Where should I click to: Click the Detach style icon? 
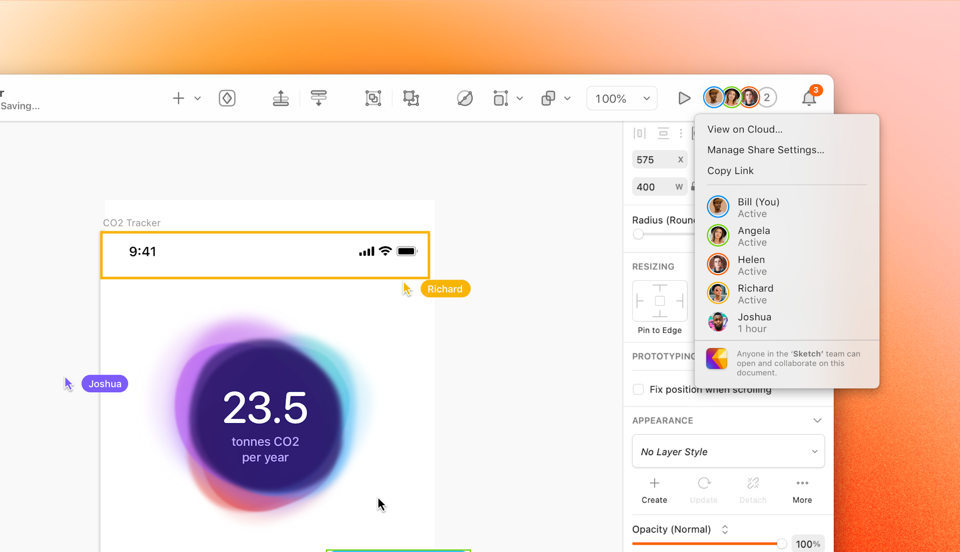tap(752, 483)
